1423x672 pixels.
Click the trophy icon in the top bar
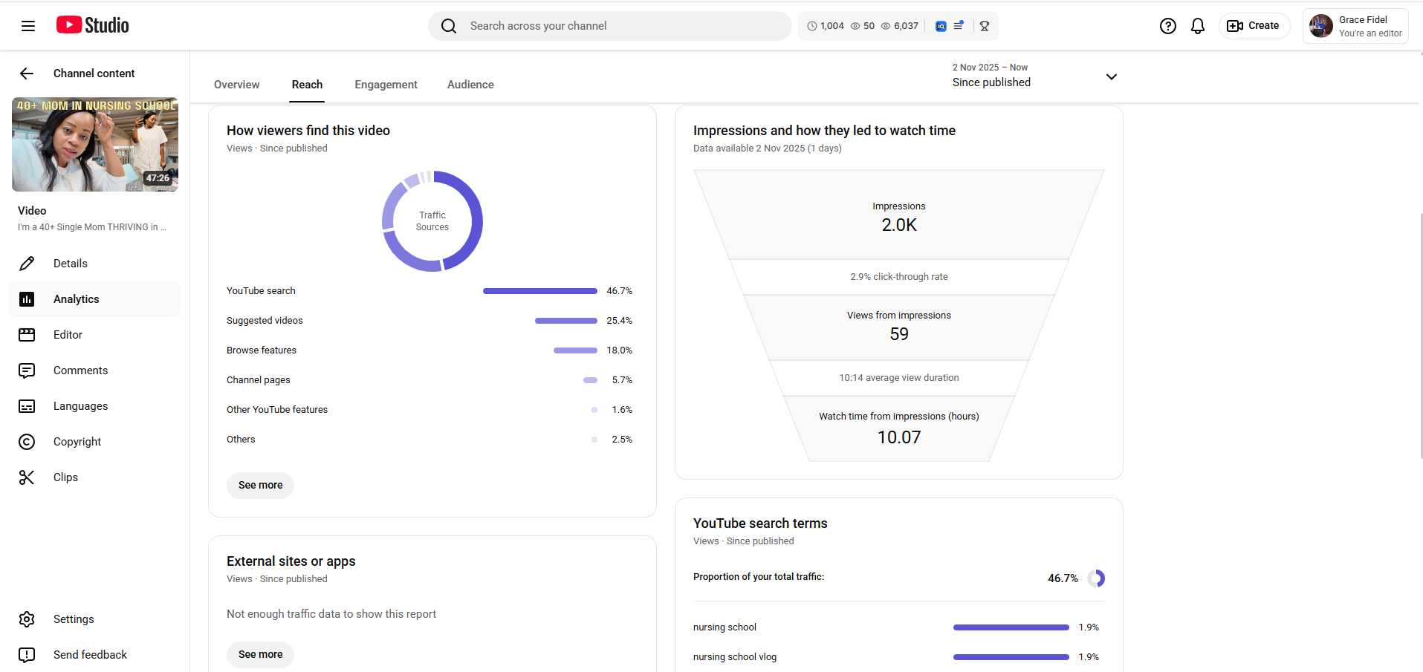click(x=985, y=26)
